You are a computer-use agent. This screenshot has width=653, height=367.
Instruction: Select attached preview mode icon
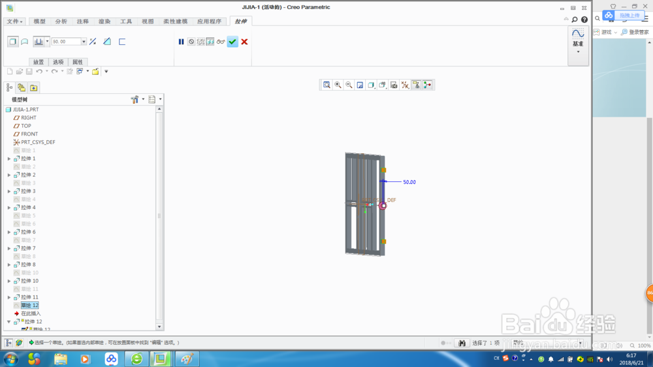210,42
